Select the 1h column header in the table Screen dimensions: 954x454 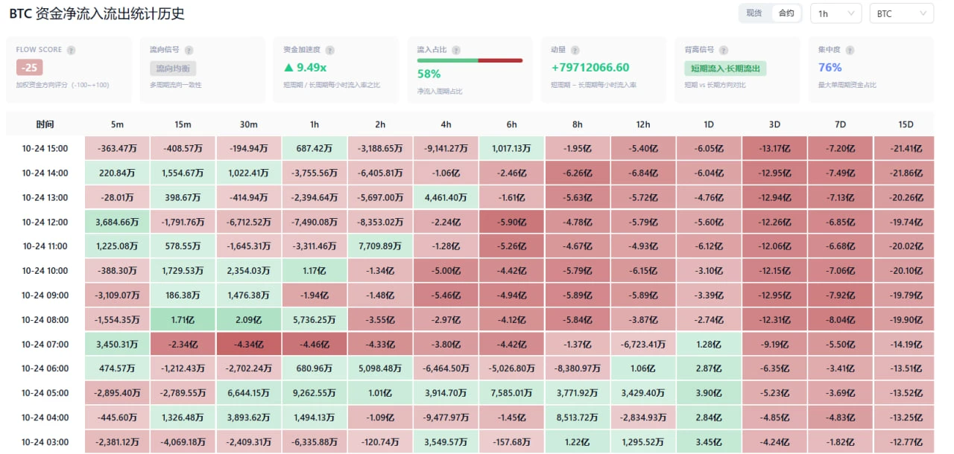(315, 124)
